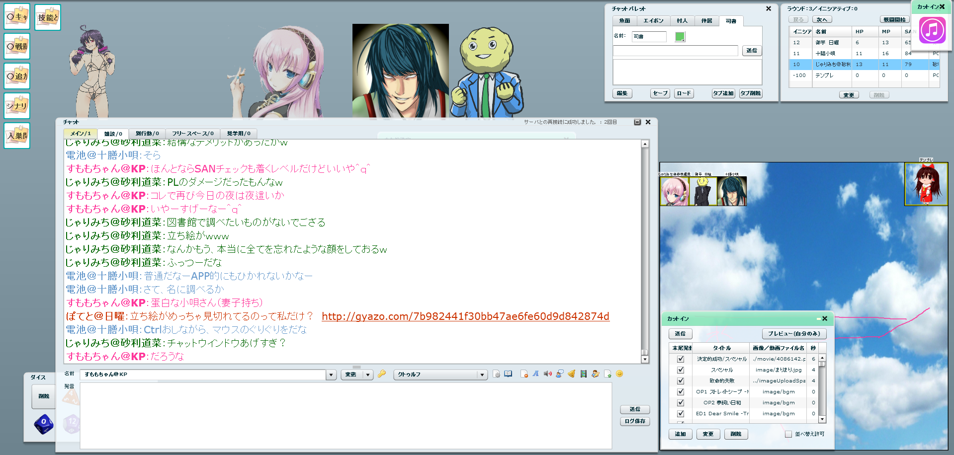Screen dimensions: 954x455
Task: Click the セーブ button in chat palette
Action: pos(660,93)
